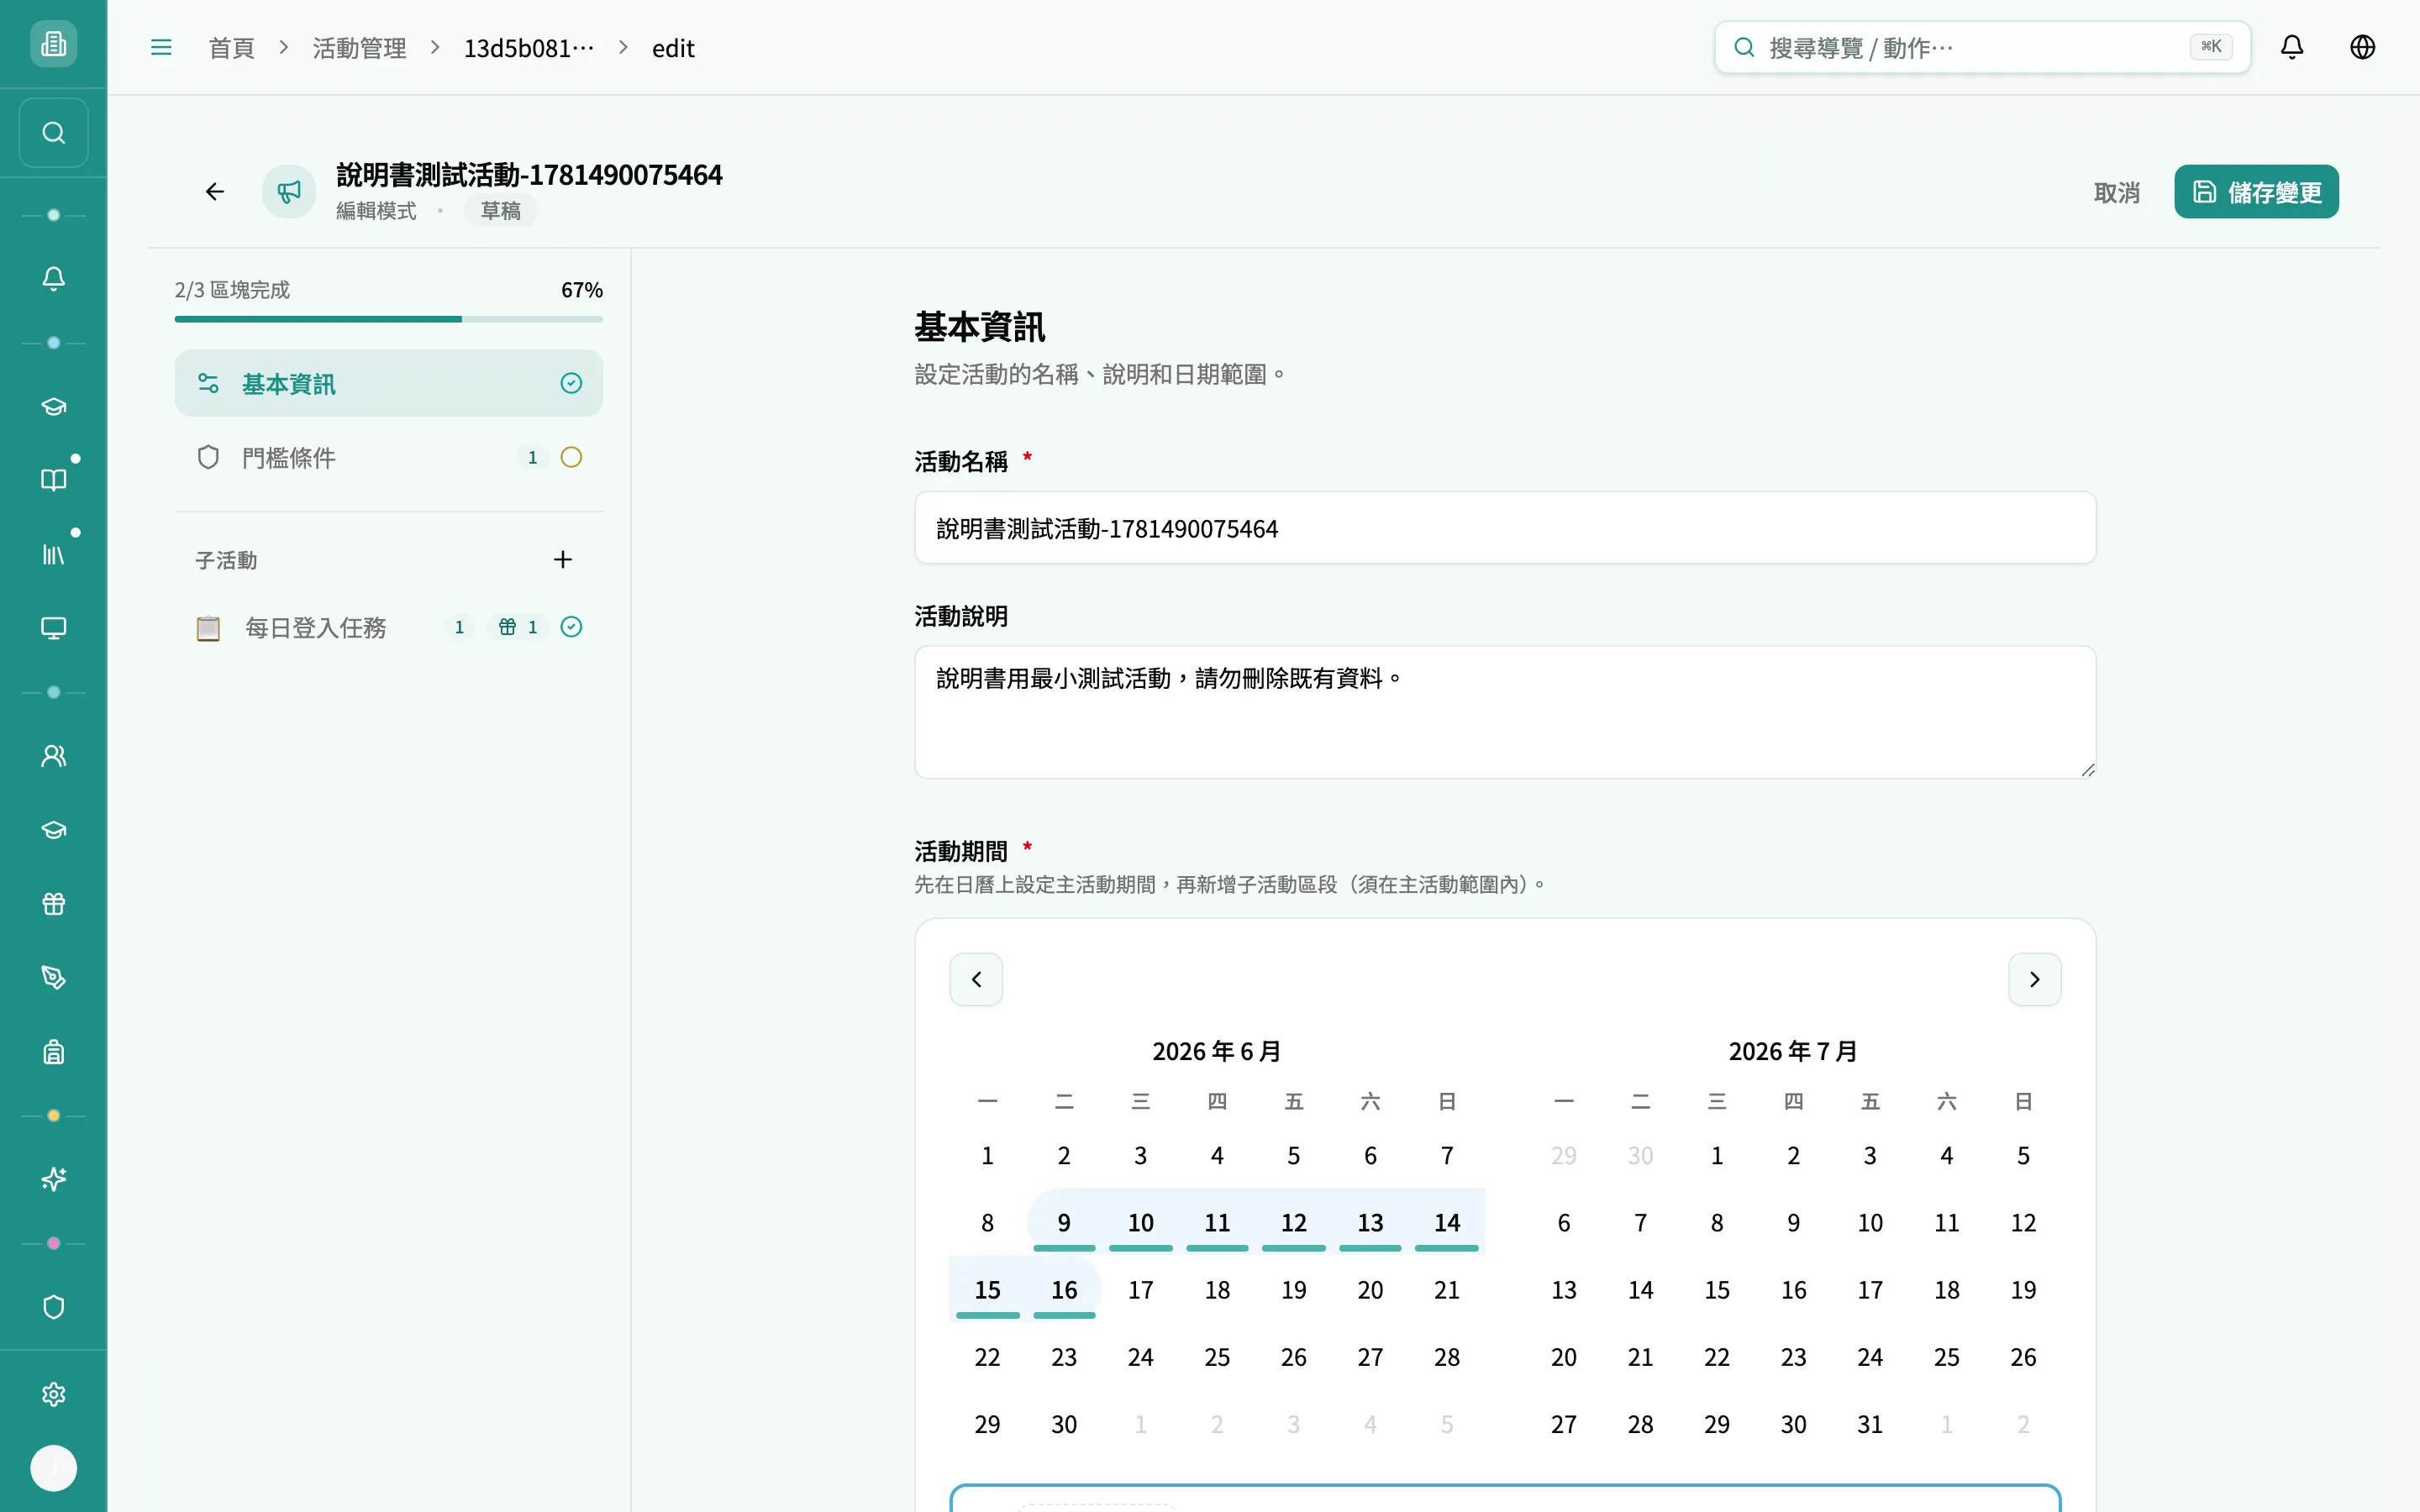Go to next calendar month

[x=2034, y=979]
